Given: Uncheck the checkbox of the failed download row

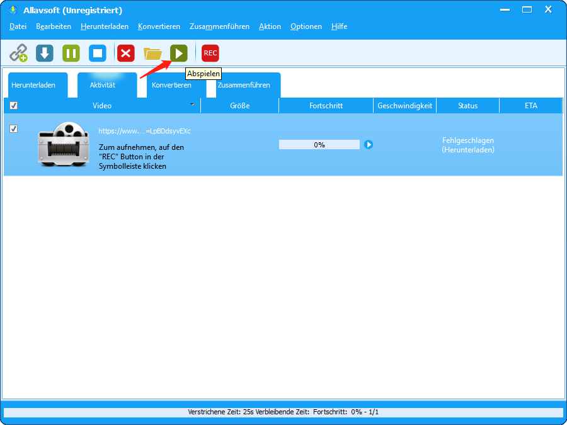Looking at the screenshot, I should click(13, 128).
